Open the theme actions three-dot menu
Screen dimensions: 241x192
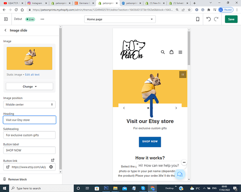(42, 19)
